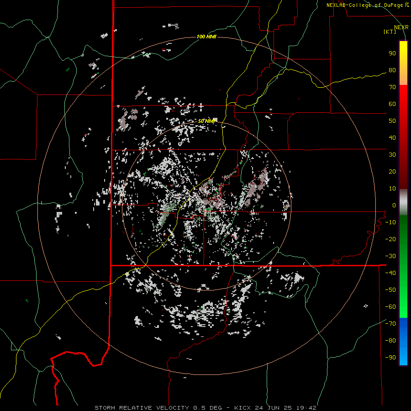Image resolution: width=411 pixels, height=411 pixels.
Task: Click the [KT] units label
Action: (390, 32)
